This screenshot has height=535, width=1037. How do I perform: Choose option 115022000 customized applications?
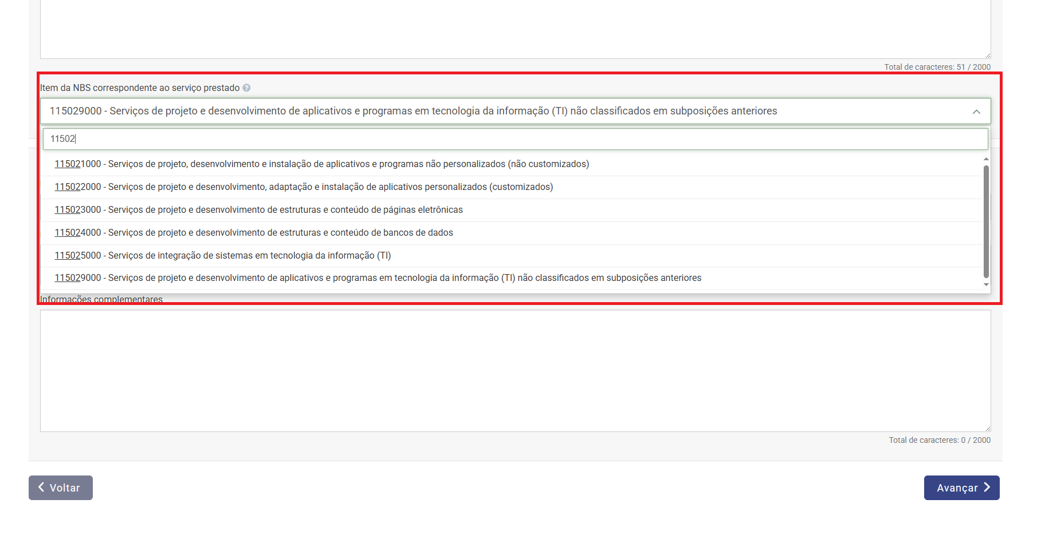click(304, 187)
